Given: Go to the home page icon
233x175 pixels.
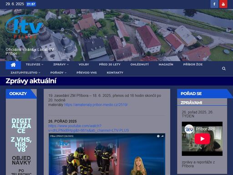Looking at the screenshot, I should [13, 65].
